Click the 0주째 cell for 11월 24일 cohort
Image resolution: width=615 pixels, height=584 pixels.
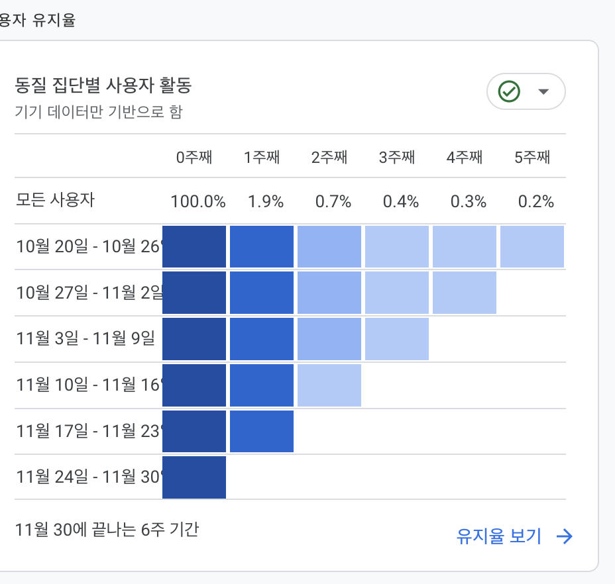tap(194, 477)
